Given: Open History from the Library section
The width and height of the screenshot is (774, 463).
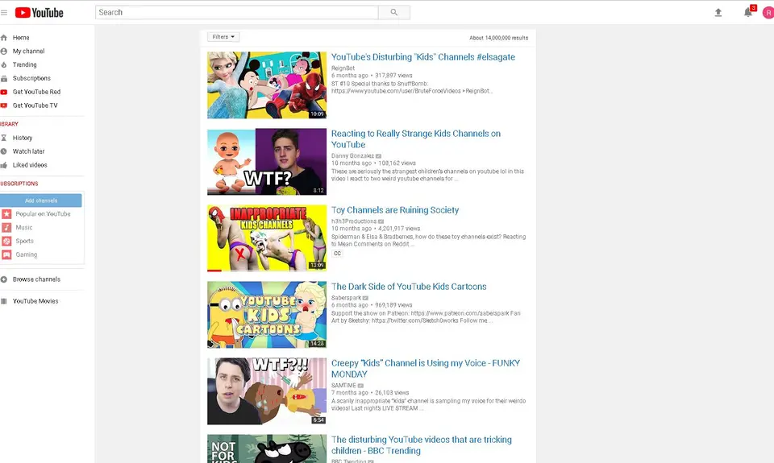Looking at the screenshot, I should pyautogui.click(x=23, y=138).
